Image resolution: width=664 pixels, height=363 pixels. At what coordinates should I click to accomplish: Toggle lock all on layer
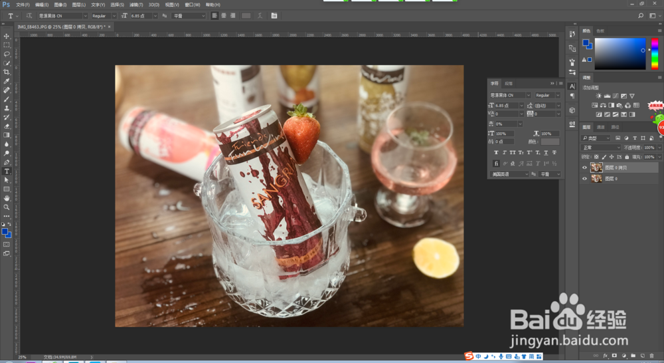click(x=627, y=157)
